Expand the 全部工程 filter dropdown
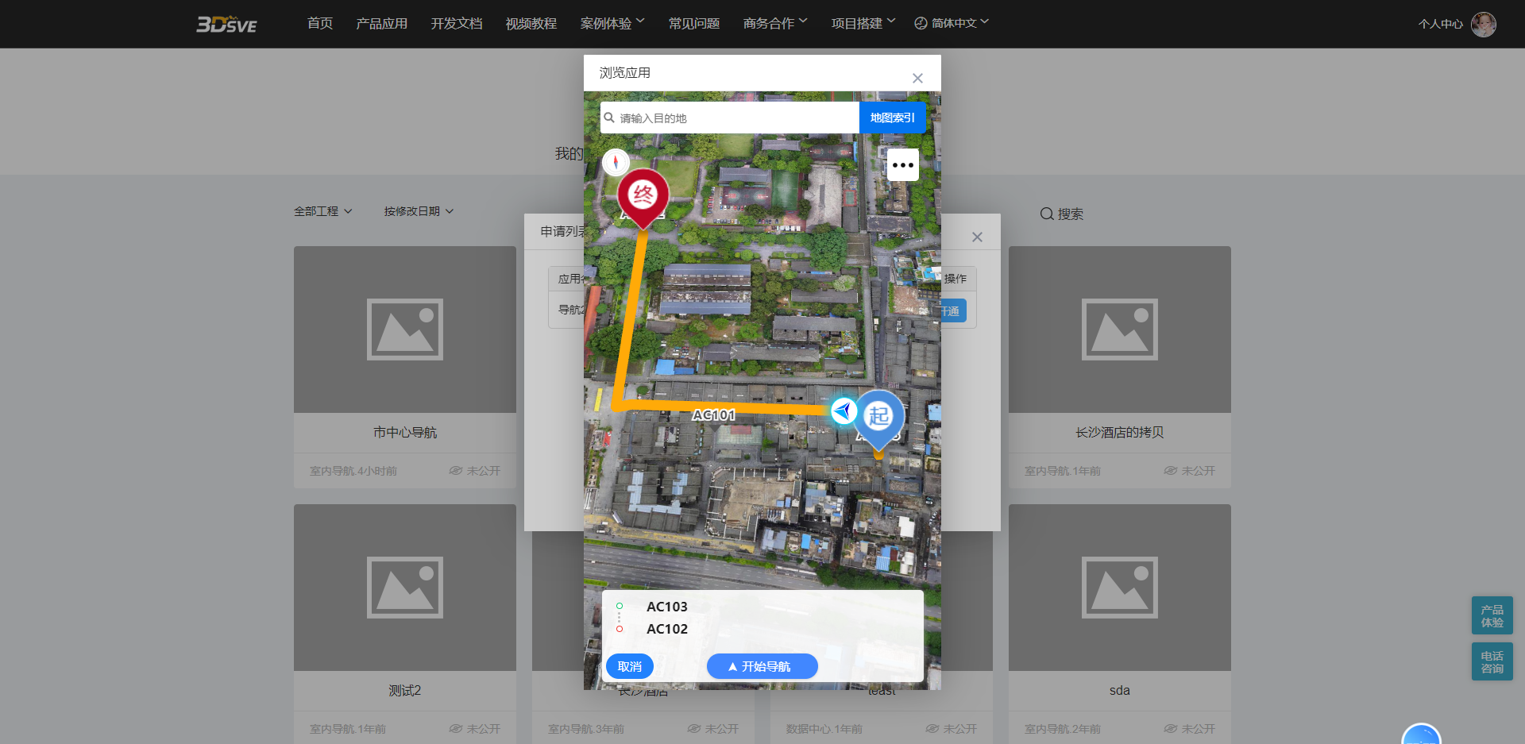 [x=322, y=211]
